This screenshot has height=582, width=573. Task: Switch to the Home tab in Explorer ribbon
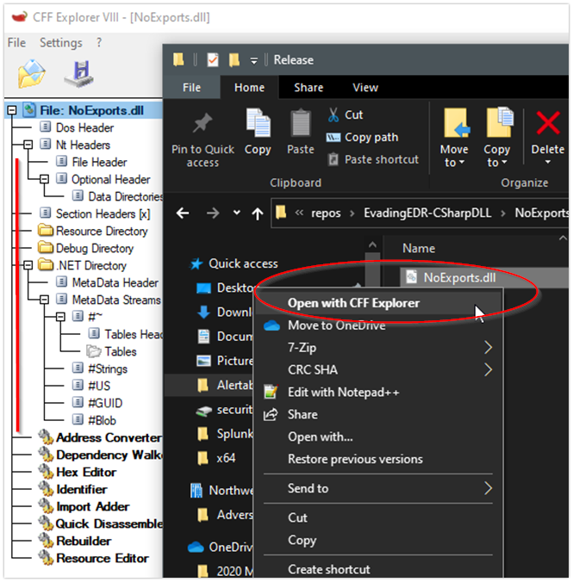click(x=249, y=88)
